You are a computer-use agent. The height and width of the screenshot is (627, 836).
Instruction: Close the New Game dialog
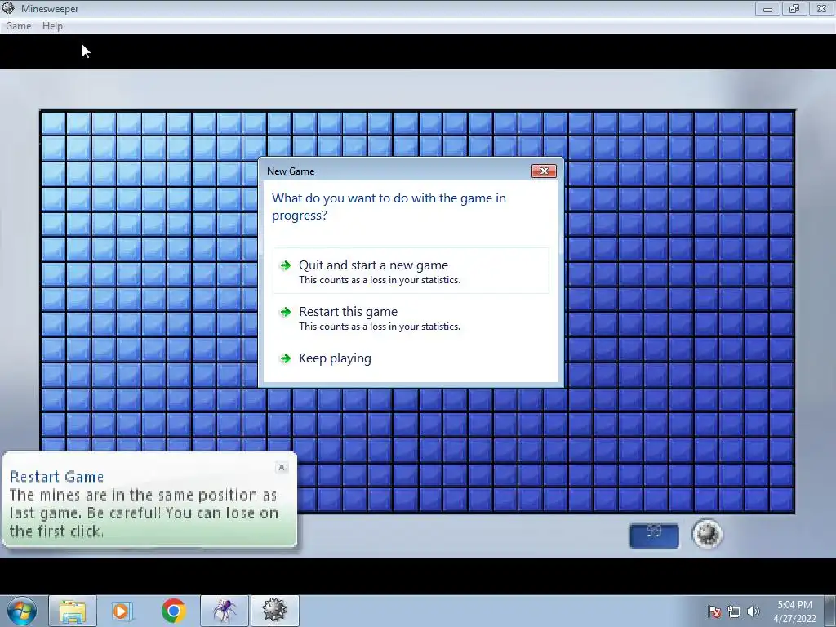point(544,171)
